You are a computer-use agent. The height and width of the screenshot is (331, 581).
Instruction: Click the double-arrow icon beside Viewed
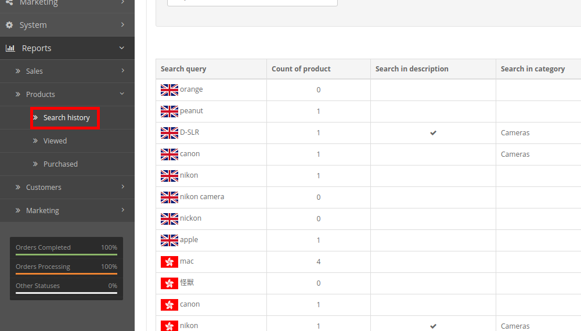35,141
